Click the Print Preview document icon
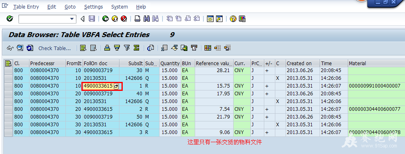Screen dimensions: 405x154 pyautogui.click(x=150, y=48)
